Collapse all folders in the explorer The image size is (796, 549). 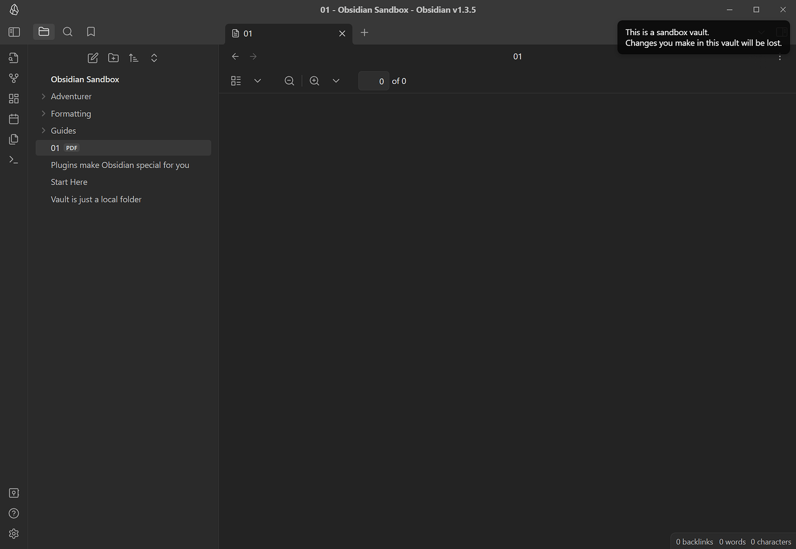tap(154, 58)
